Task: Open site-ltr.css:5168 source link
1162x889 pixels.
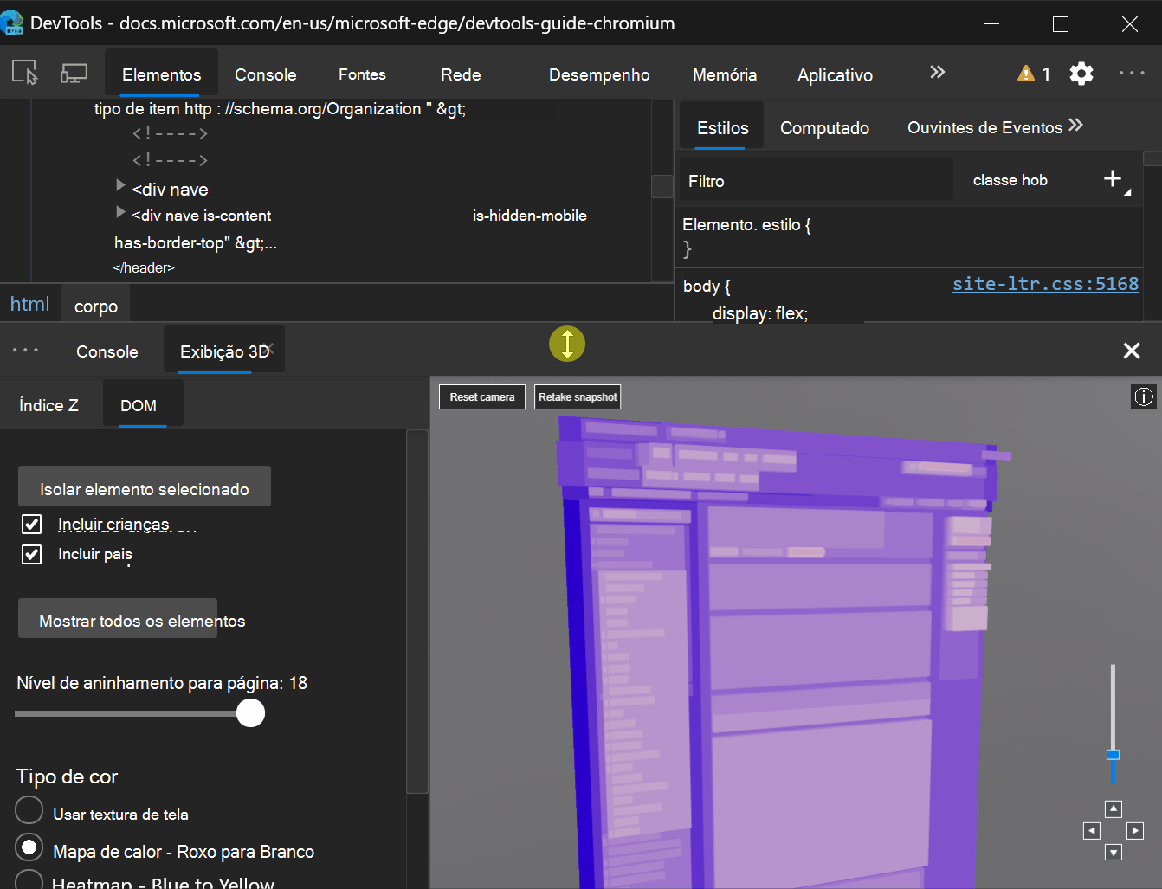Action: [1045, 284]
